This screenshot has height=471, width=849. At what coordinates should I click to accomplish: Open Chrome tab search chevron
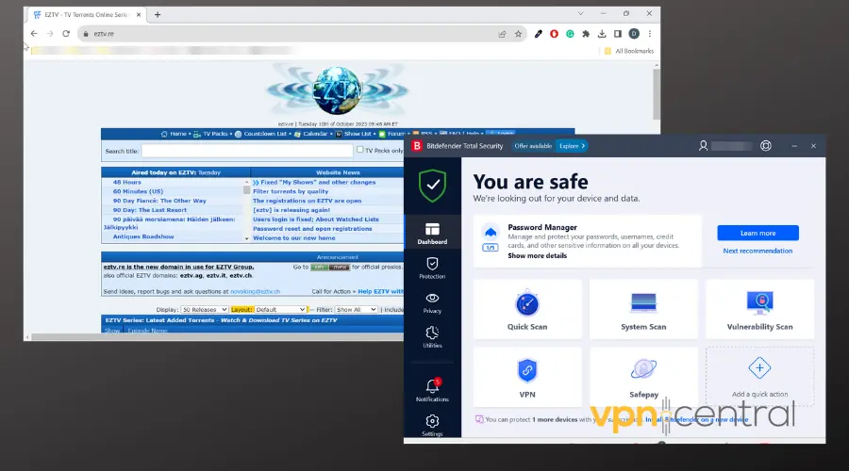click(580, 13)
